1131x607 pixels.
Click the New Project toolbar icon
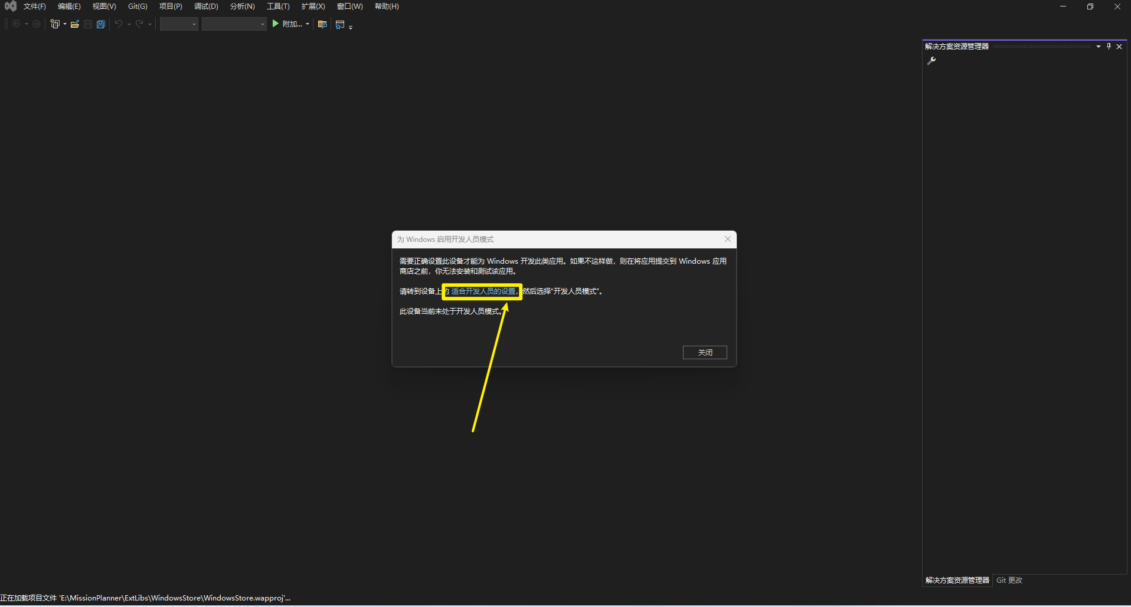tap(54, 24)
